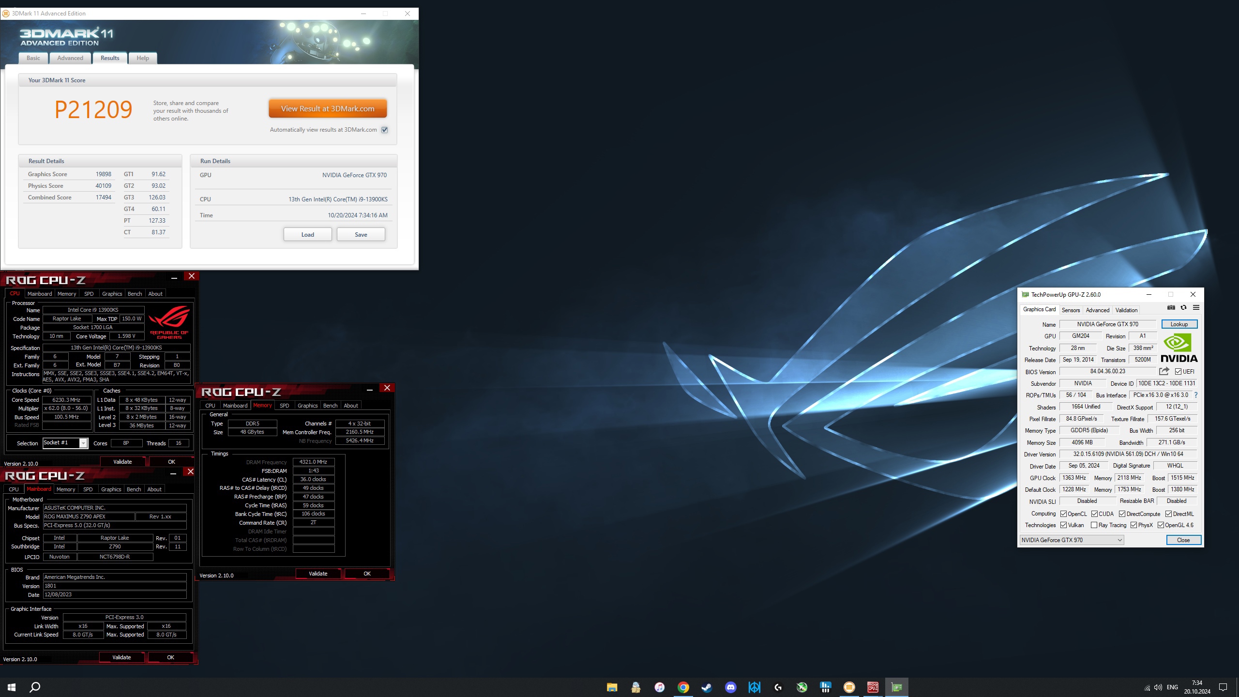Open File Explorer from the taskbar
Viewport: 1239px width, 697px height.
pos(612,687)
